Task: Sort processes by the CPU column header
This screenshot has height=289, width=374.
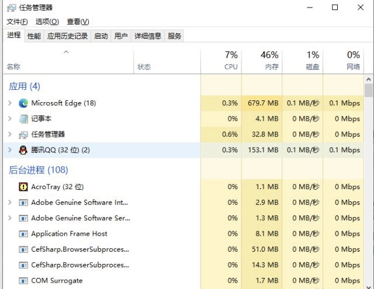Action: click(x=221, y=61)
